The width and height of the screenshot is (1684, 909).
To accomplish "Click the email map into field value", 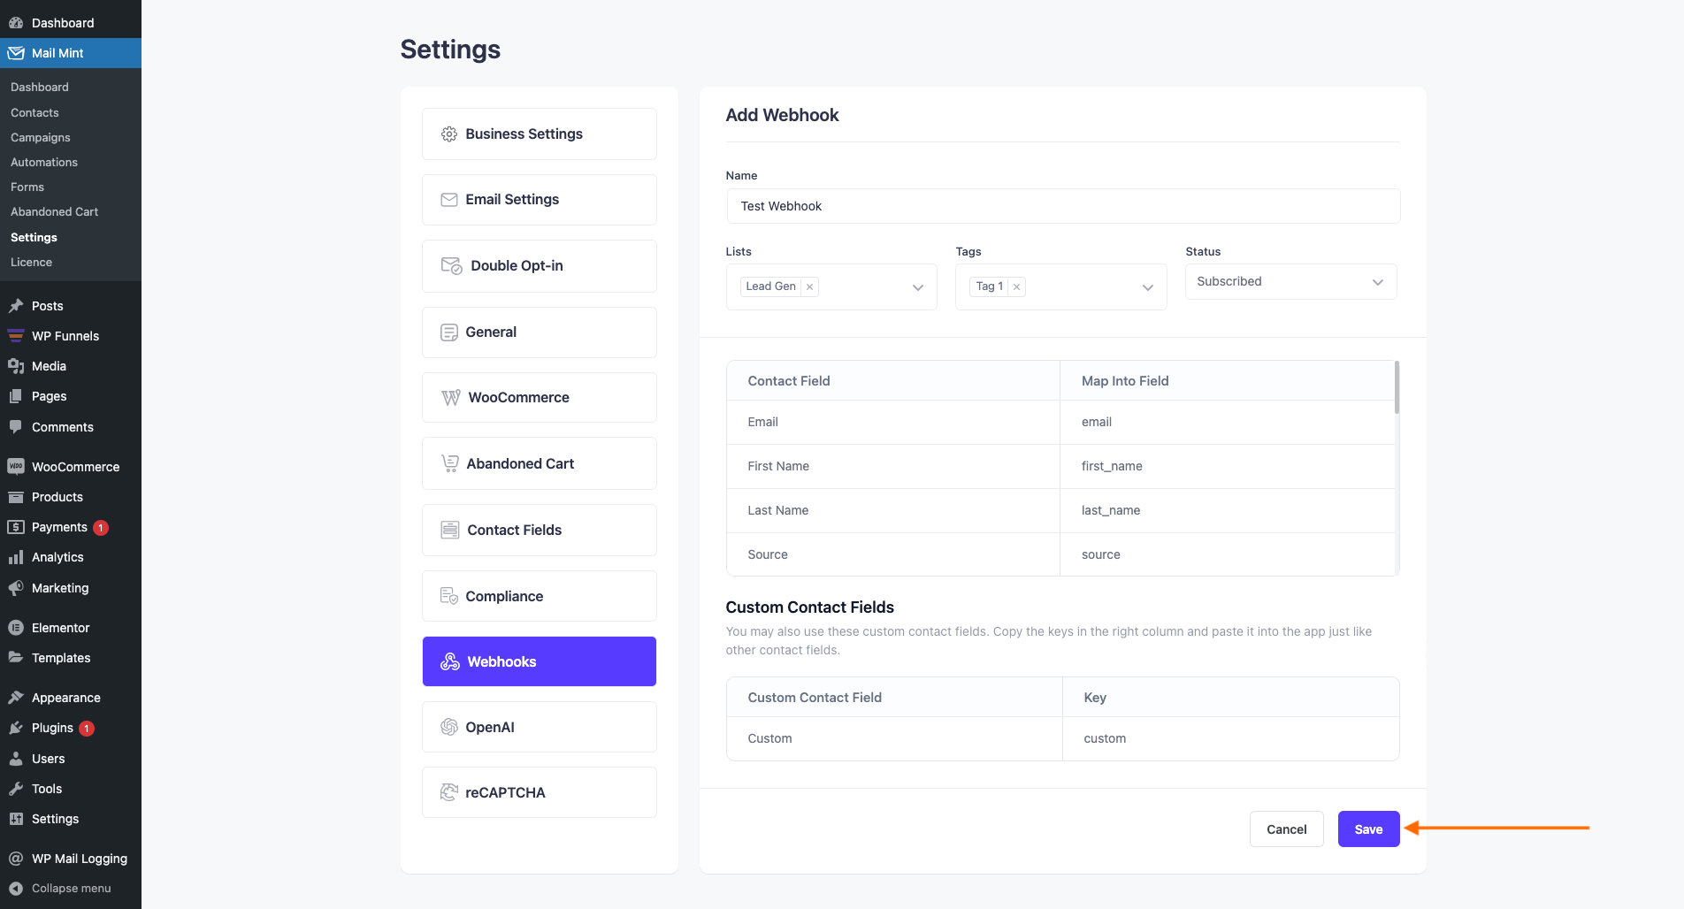I will click(x=1097, y=422).
